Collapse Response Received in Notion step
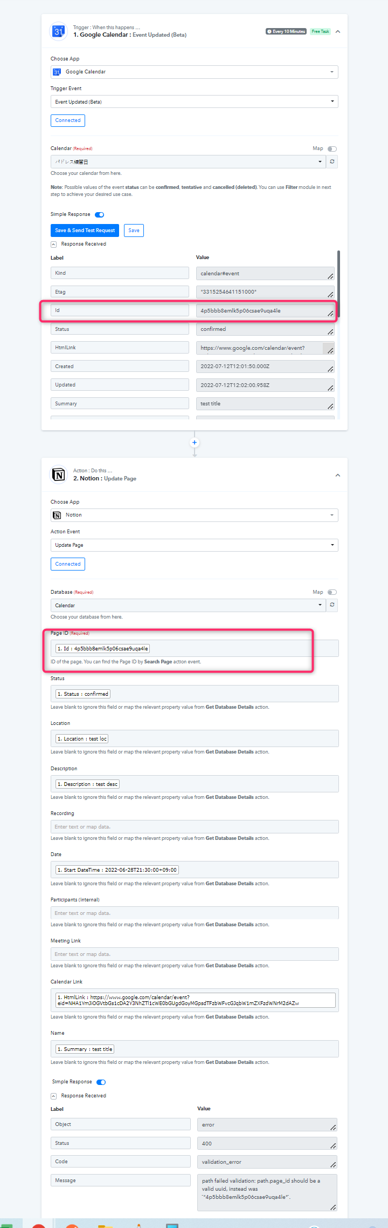Screen dimensions: 388x1228 (x=53, y=1096)
